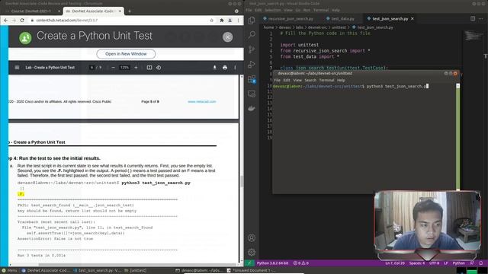This screenshot has width=488, height=274.
Task: Open Chromium profile icon
Action: pyautogui.click(x=230, y=21)
